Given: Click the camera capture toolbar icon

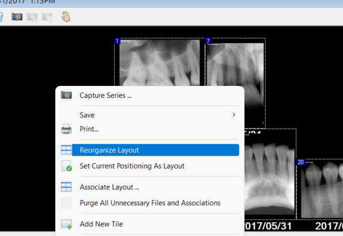Looking at the screenshot, I should coord(17,17).
